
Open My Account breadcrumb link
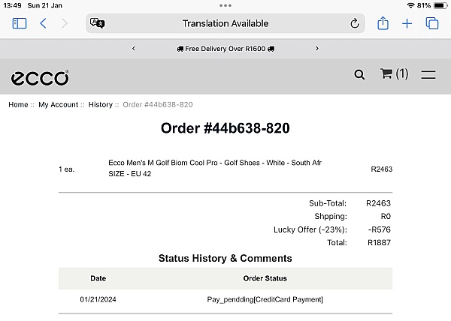(x=58, y=105)
